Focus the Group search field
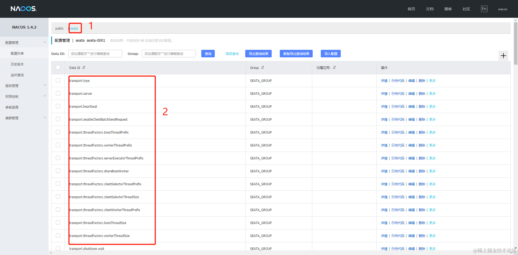 point(169,54)
